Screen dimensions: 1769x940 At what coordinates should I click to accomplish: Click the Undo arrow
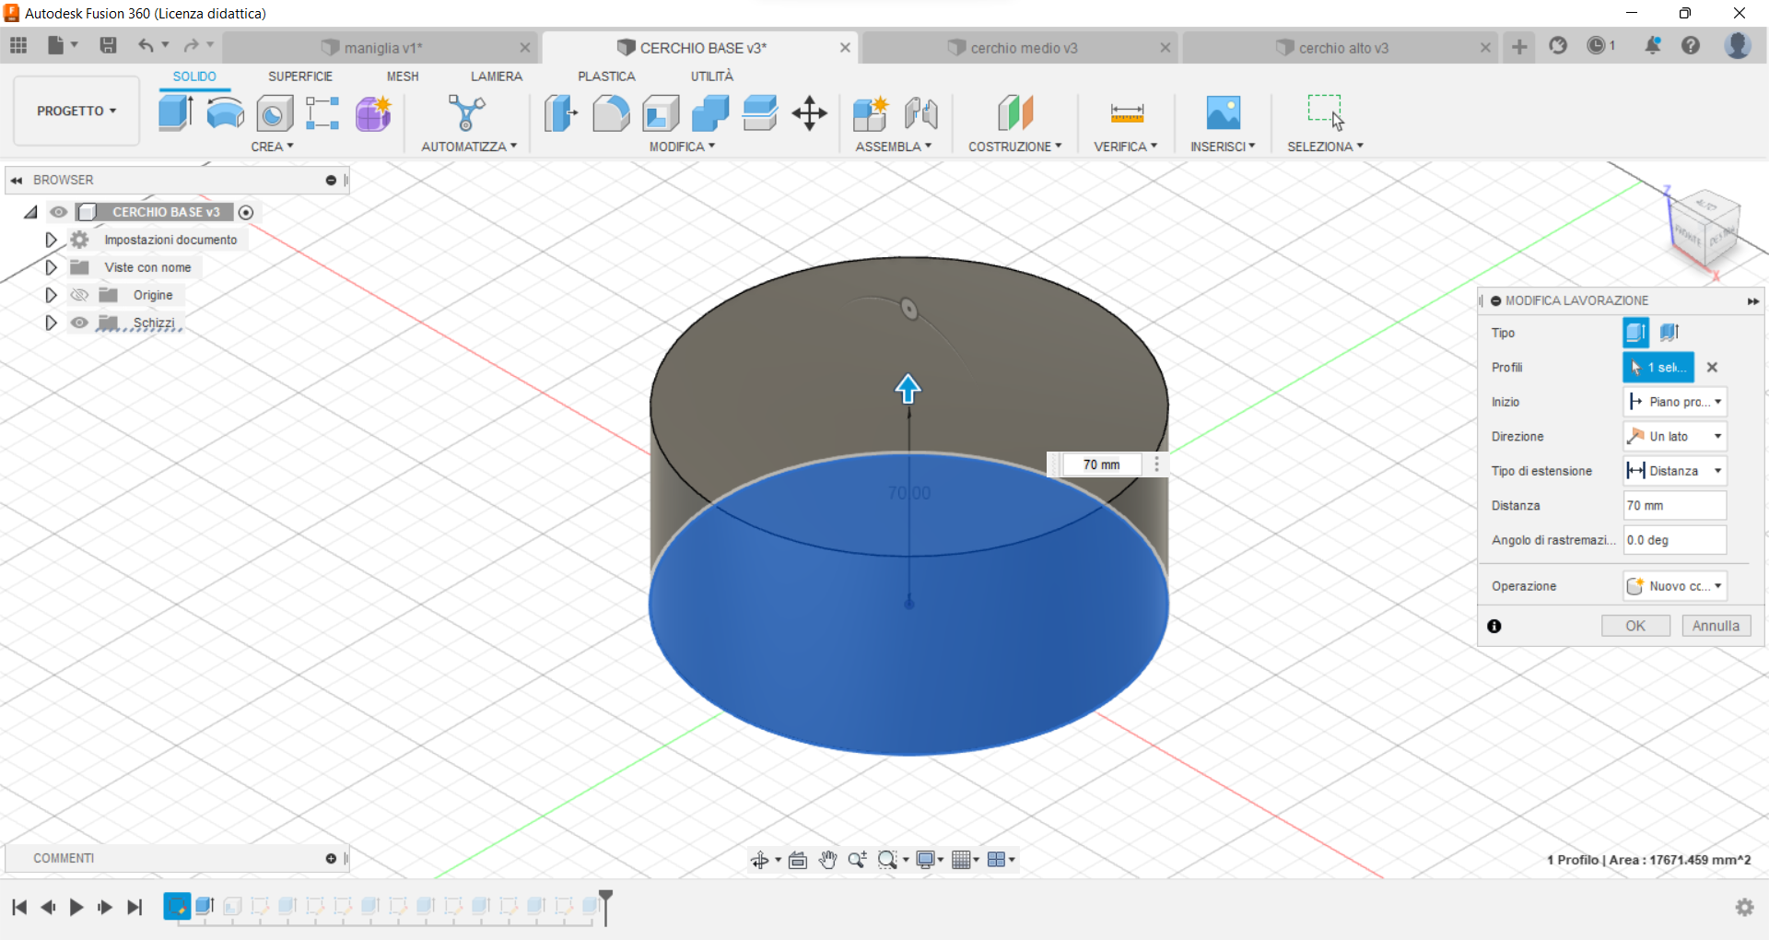(x=146, y=45)
